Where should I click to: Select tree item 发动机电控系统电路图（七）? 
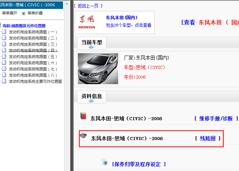click(33, 69)
